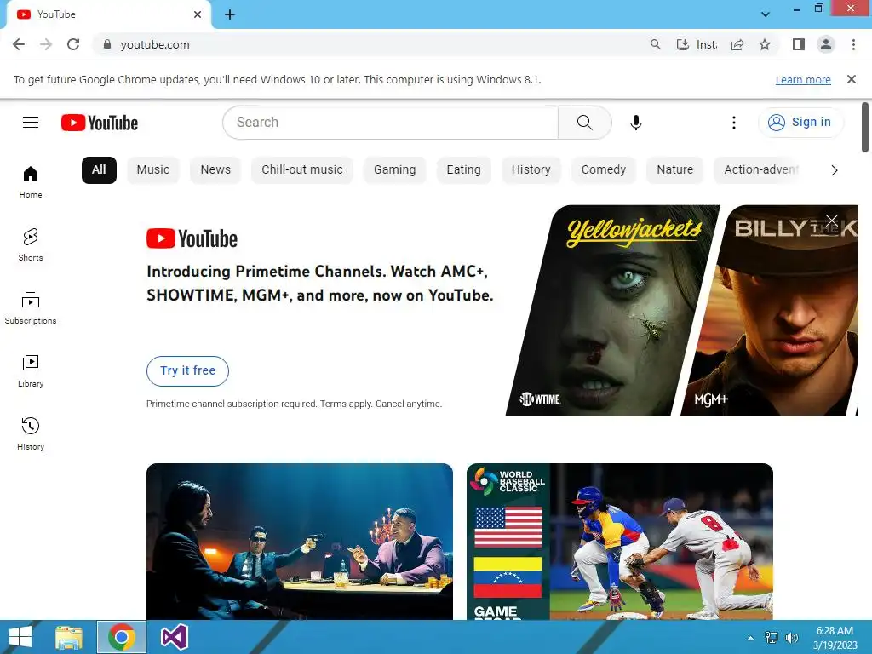View site information via lock icon
This screenshot has width=872, height=654.
(107, 44)
